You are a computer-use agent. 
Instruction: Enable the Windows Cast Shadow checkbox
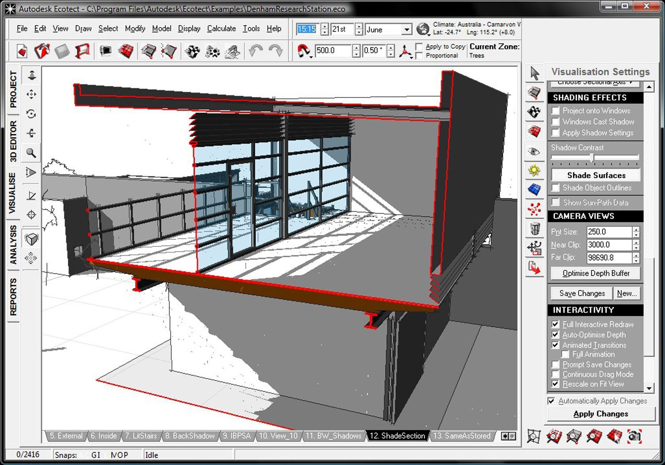(x=555, y=122)
